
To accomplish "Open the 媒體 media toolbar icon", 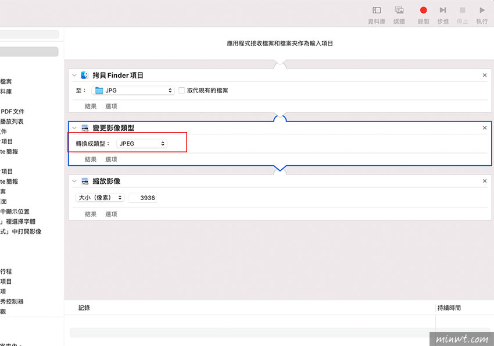I will (x=399, y=10).
